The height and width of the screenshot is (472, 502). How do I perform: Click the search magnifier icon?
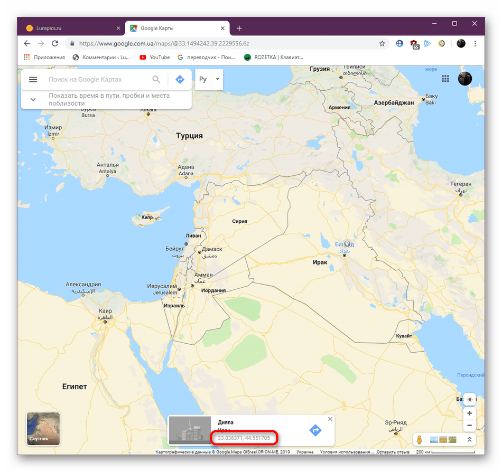156,79
